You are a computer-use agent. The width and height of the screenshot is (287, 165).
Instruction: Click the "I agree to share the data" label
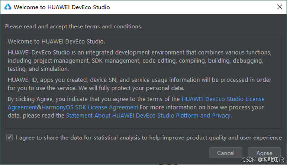click(x=149, y=137)
